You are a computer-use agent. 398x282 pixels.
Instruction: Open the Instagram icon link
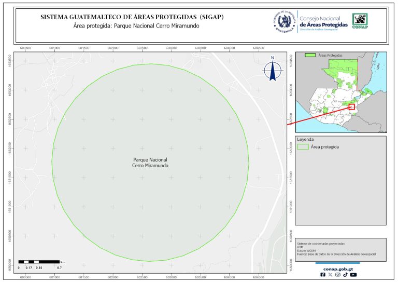[x=338, y=275]
